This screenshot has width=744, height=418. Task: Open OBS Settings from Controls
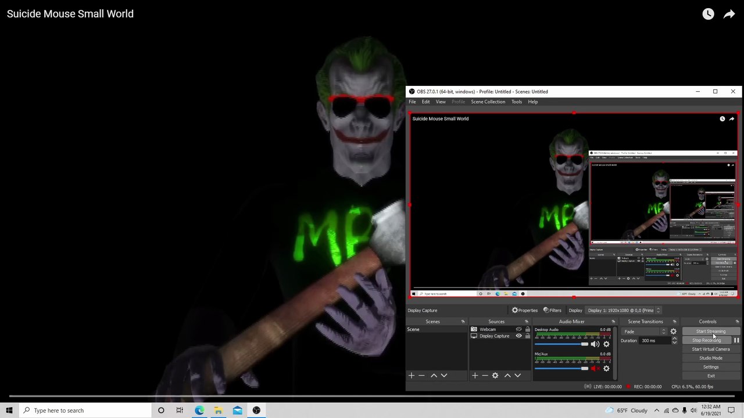tap(711, 367)
